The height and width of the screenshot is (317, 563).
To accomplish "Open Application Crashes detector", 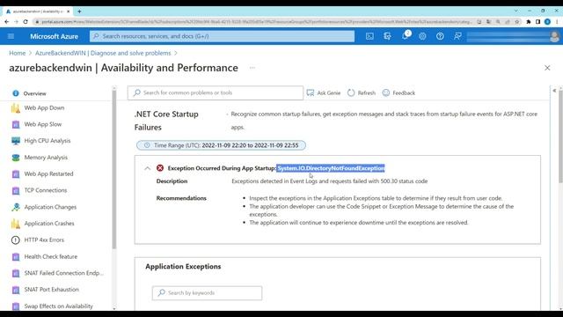I will [x=49, y=224].
